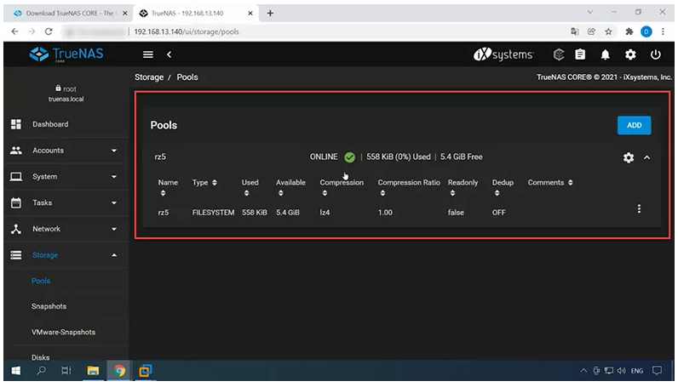Open File Explorer from taskbar
678x387 pixels.
point(93,371)
